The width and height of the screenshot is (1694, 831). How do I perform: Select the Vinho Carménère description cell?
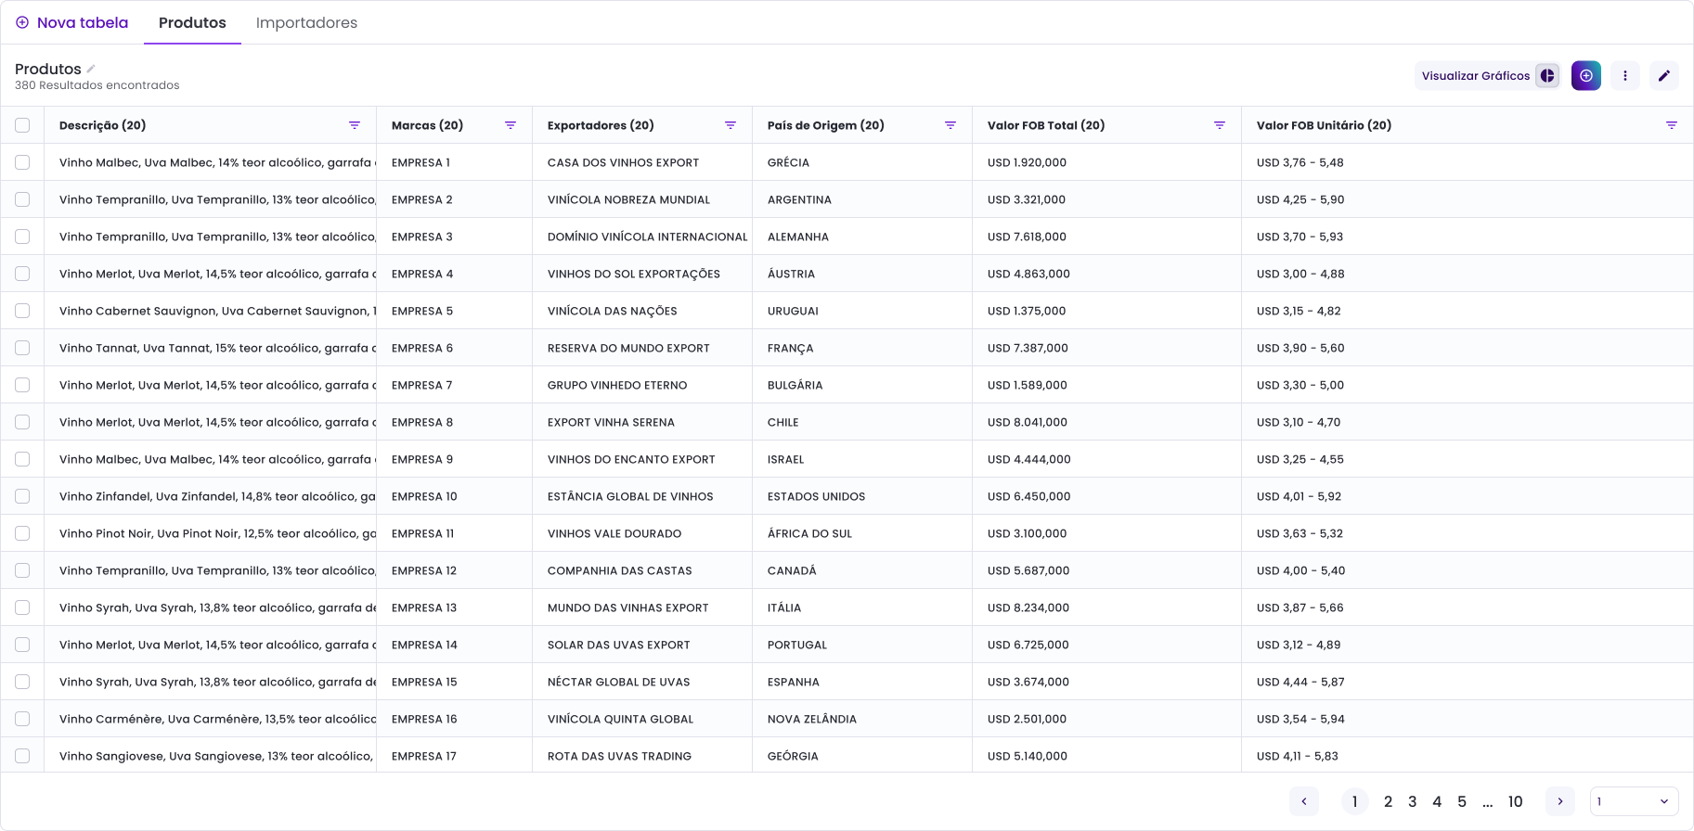[210, 719]
